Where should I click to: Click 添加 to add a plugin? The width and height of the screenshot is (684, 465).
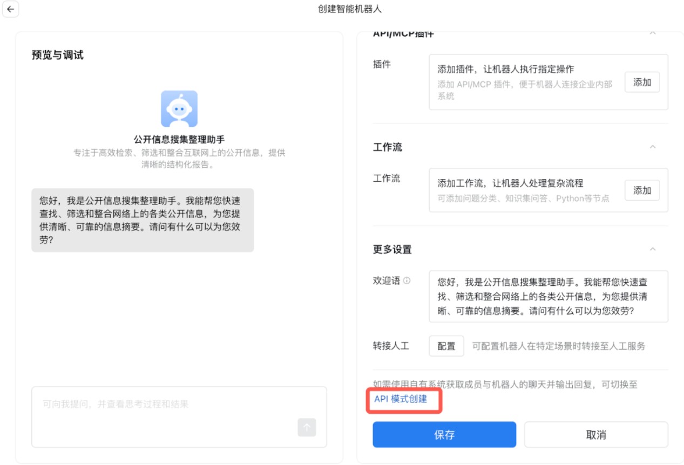coord(642,82)
